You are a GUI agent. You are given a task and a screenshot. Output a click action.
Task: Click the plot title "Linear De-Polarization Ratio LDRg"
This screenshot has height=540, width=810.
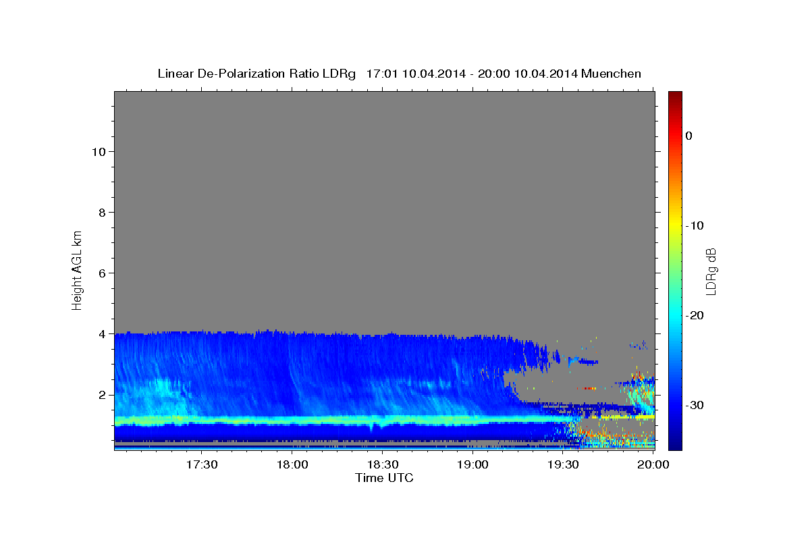tap(256, 74)
